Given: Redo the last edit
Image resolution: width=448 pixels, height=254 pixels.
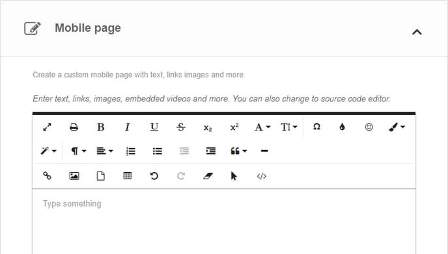Looking at the screenshot, I should point(181,176).
